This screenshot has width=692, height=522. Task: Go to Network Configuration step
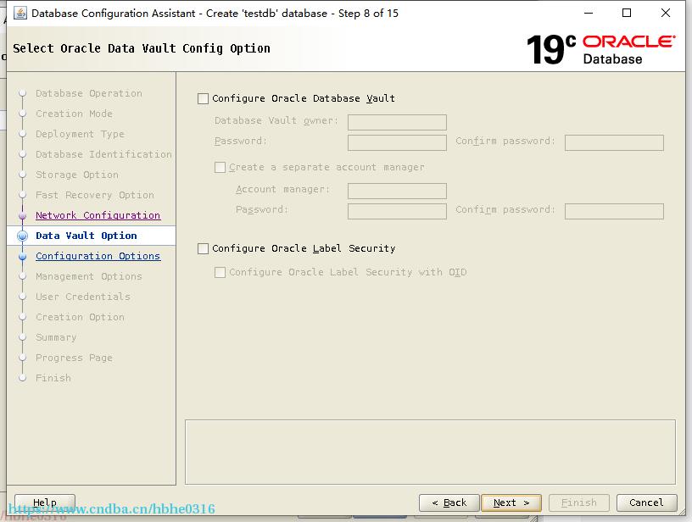click(98, 215)
